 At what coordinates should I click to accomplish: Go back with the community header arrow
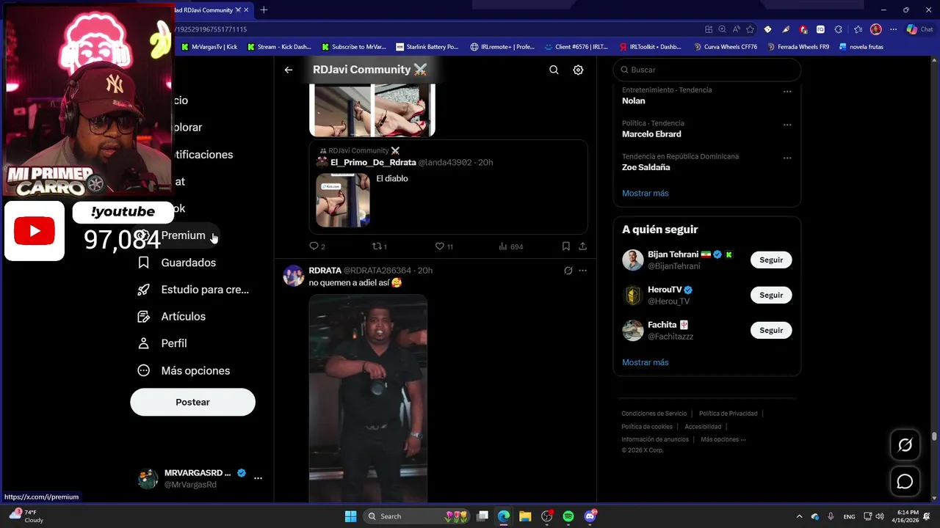click(289, 70)
